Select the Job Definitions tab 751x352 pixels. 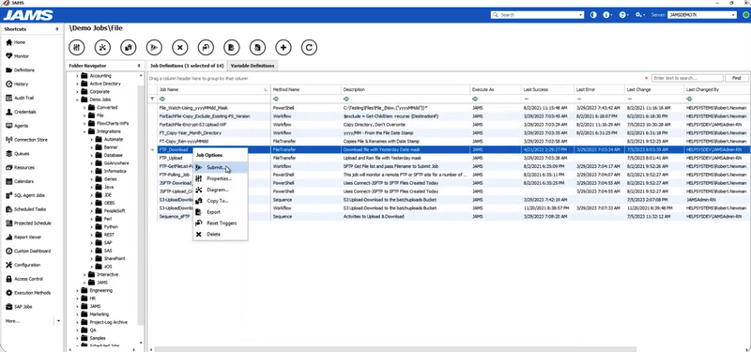187,66
